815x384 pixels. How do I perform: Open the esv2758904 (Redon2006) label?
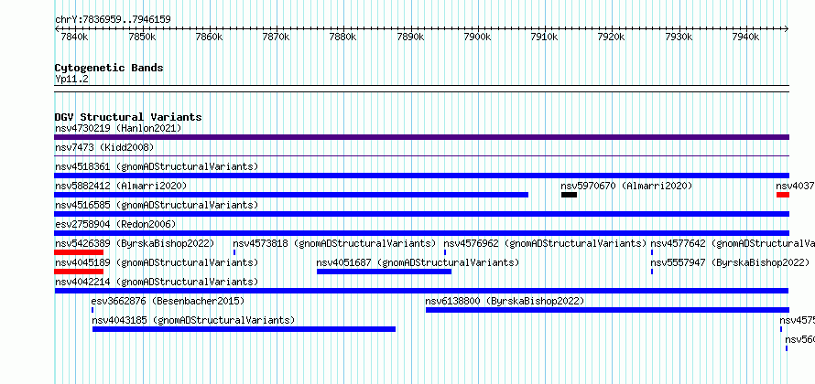point(115,224)
